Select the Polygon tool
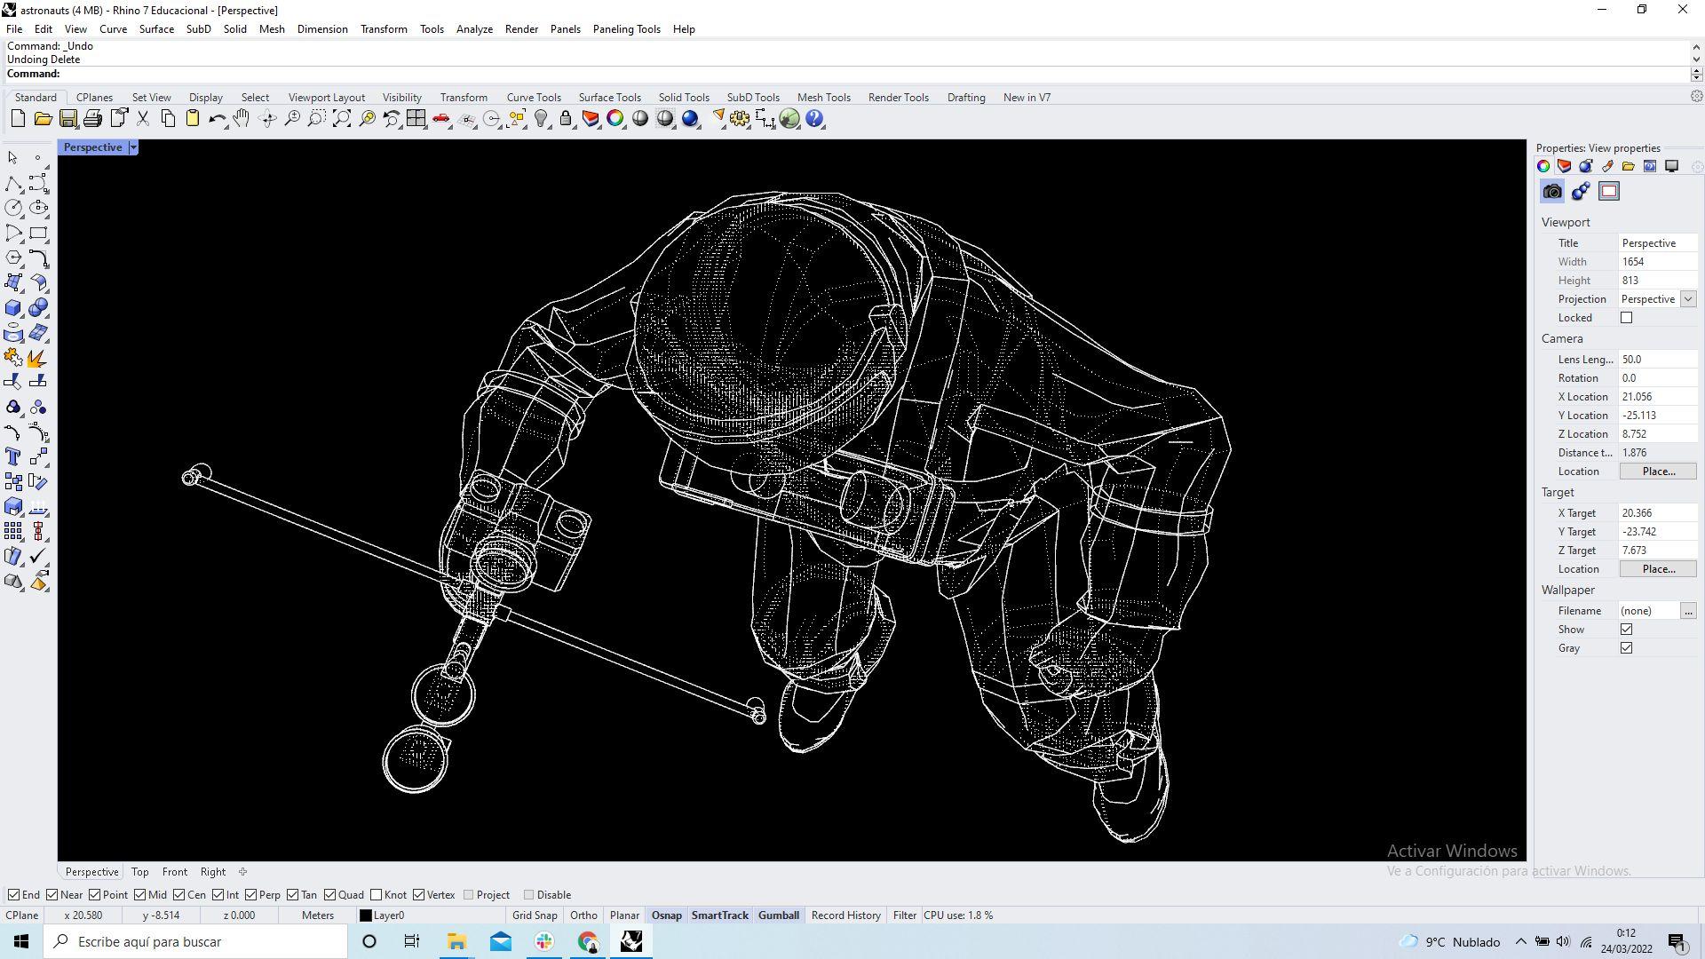 [x=12, y=258]
